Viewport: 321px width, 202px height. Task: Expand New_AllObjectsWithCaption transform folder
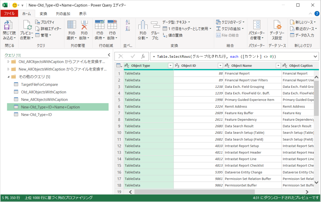click(x=8, y=69)
